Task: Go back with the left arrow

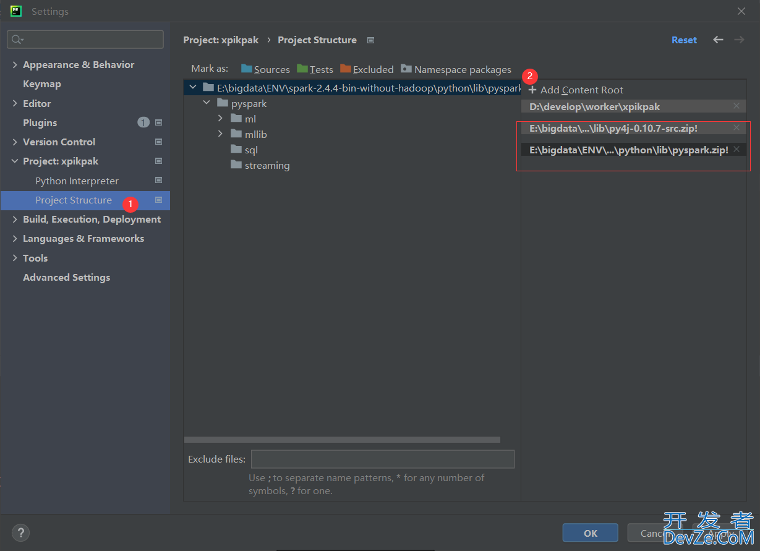Action: click(718, 40)
